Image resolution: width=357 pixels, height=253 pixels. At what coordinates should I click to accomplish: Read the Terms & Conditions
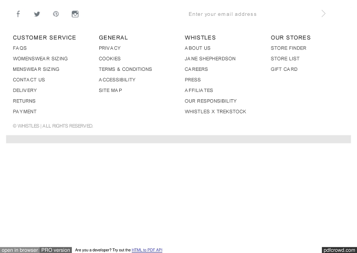click(125, 69)
